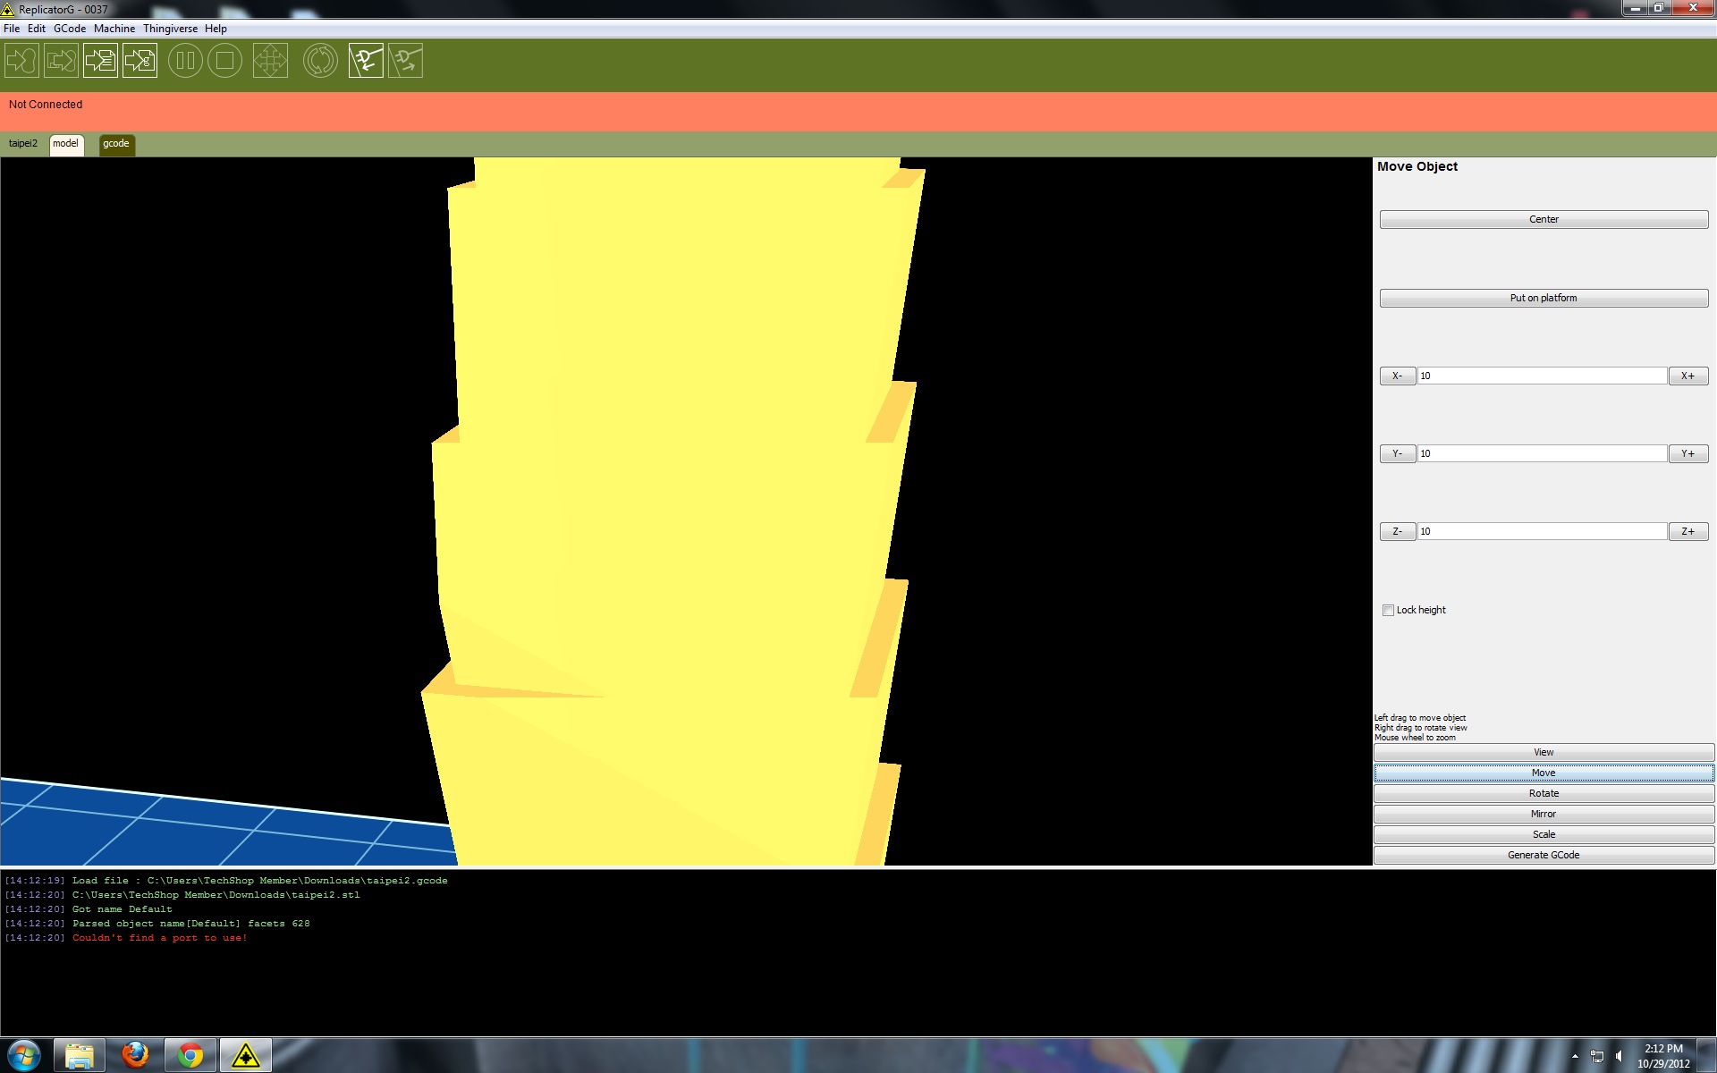Open Chrome from the taskbar
Viewport: 1717px width, 1073px height.
pos(190,1055)
